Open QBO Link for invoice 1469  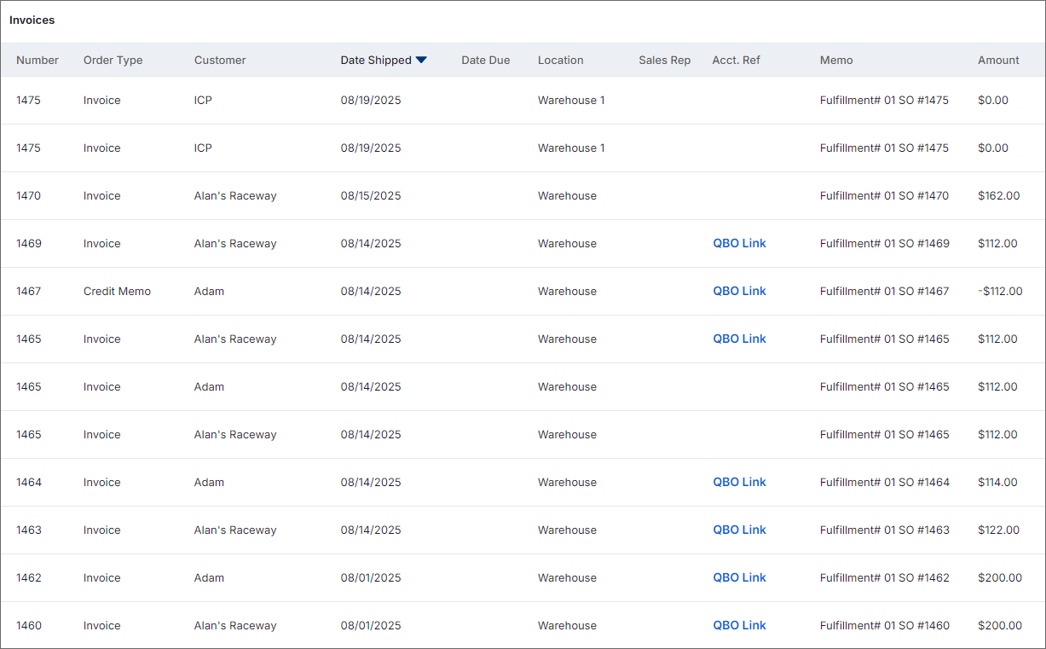(x=738, y=243)
